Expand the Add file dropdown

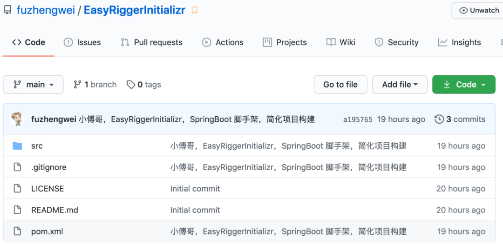[400, 85]
